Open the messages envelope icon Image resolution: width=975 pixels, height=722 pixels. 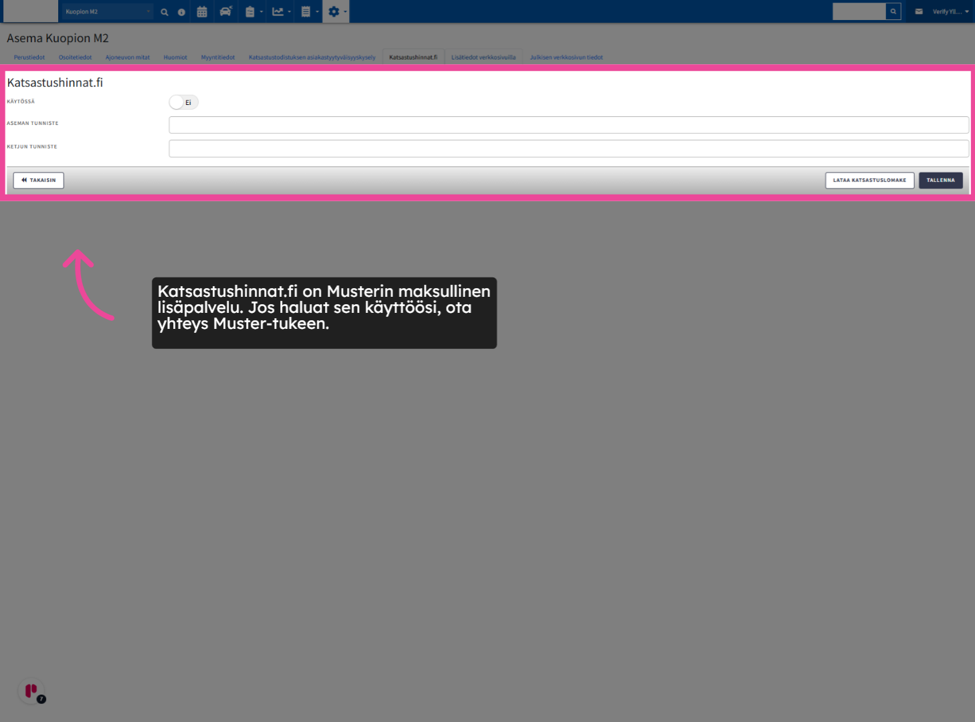point(919,11)
